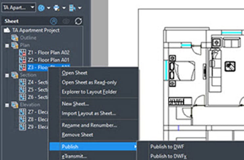Collapse the Plan subset in the tree
This screenshot has height=160, width=244.
pos(7,46)
